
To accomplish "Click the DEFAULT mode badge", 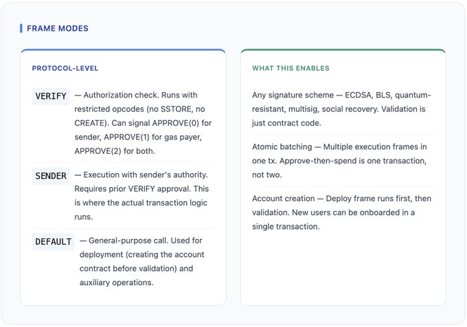I will coord(54,242).
